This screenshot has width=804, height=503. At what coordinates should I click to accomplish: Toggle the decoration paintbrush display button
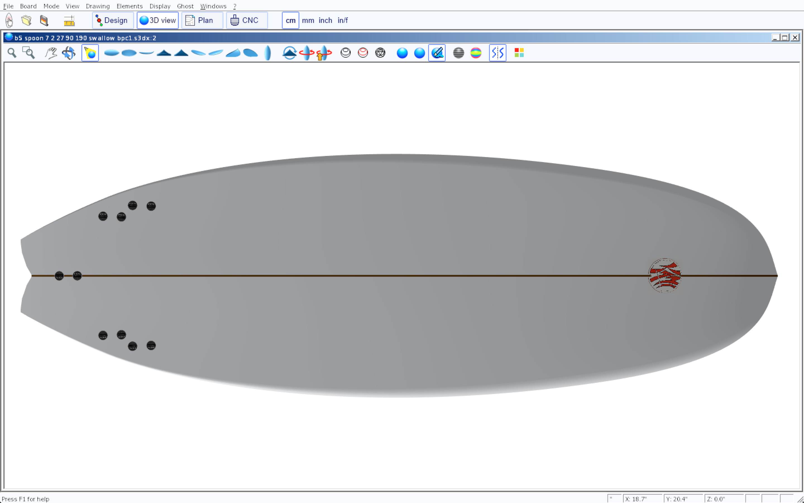click(437, 53)
